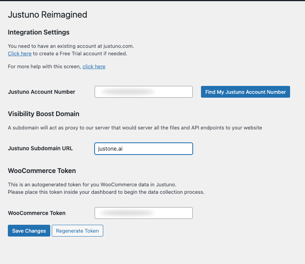Click the Justuno Account Number field label
Screen dimensions: 305x264
(42, 92)
